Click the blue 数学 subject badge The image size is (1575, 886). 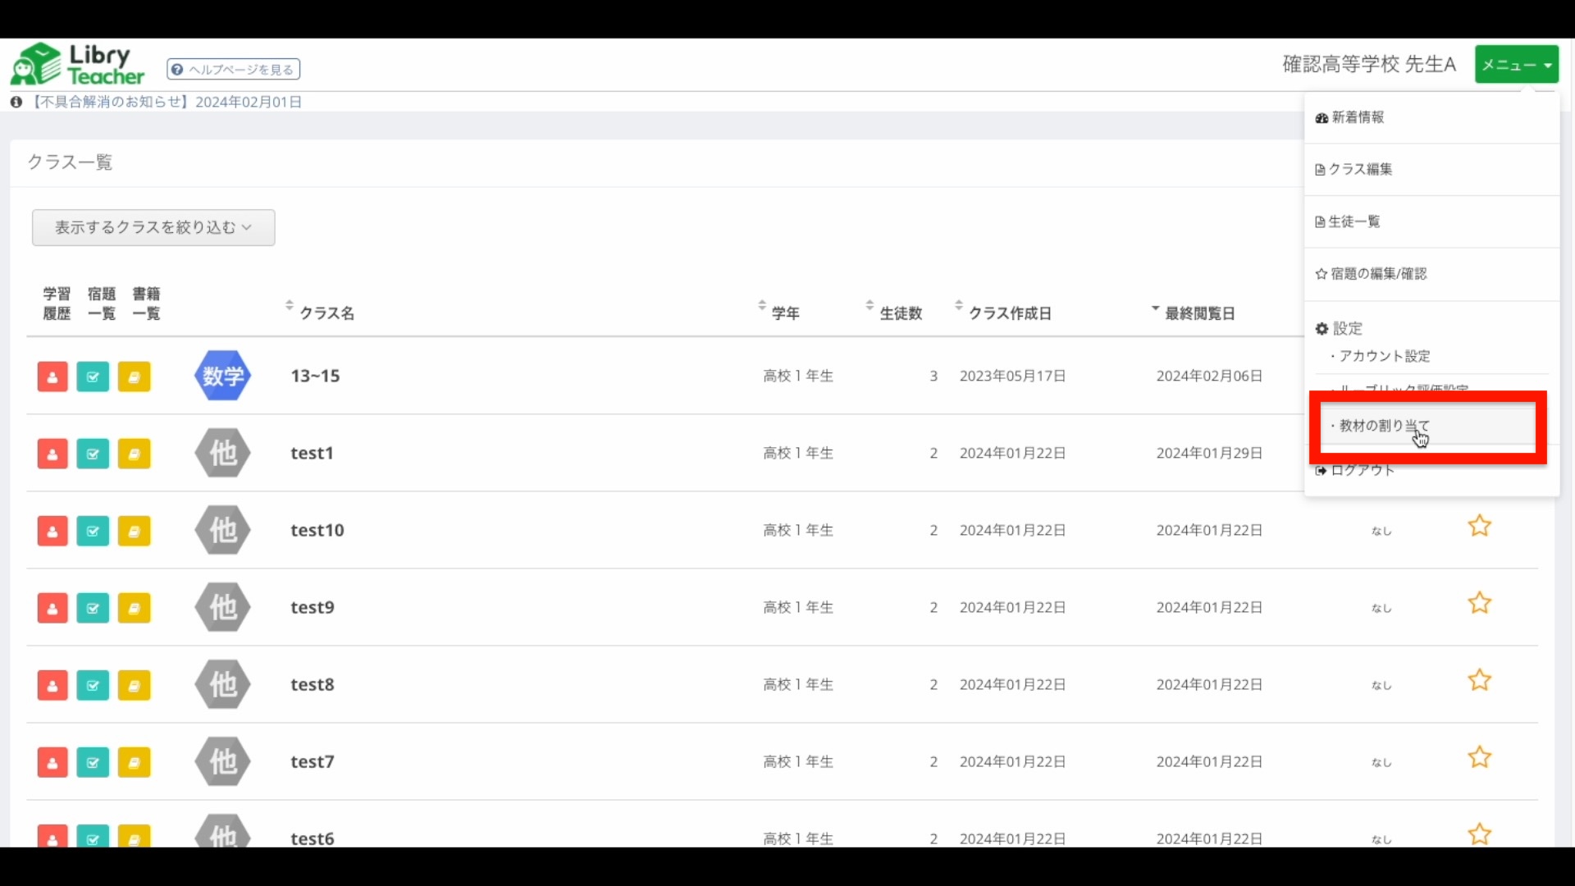[x=221, y=376]
